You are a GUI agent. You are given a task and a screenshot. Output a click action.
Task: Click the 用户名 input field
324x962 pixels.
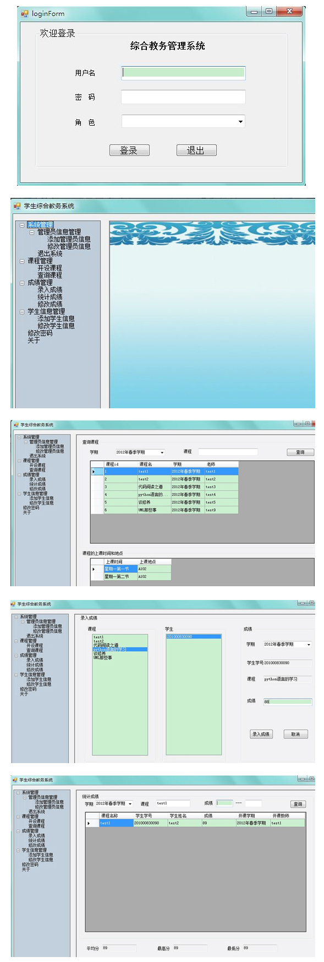[x=183, y=73]
